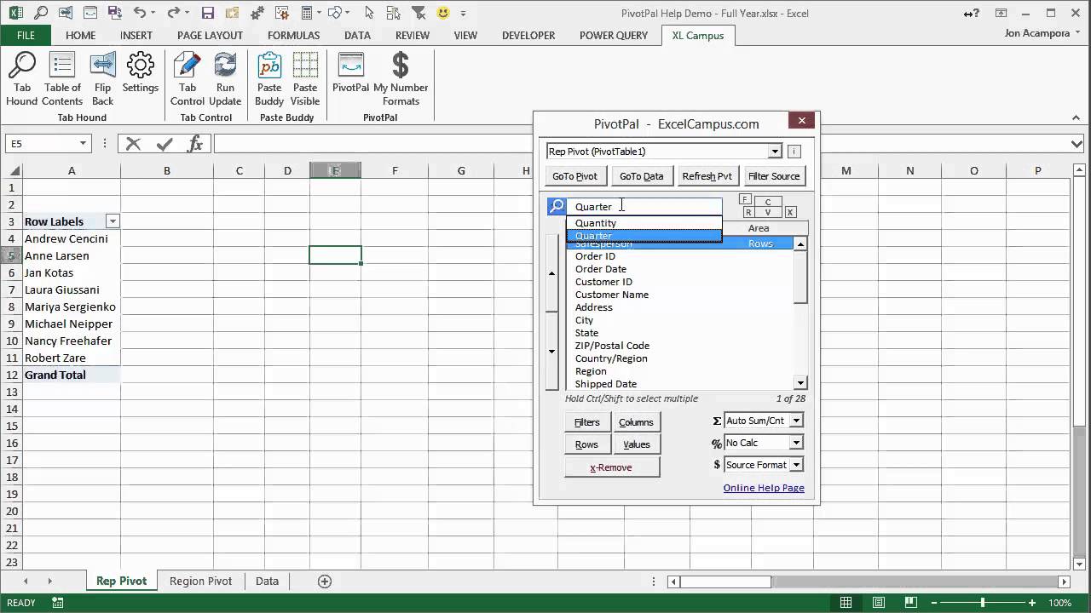Click the X clear area filter box

(x=790, y=212)
